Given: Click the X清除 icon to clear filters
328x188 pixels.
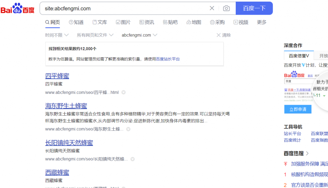Looking at the screenshot, I should (x=218, y=35).
